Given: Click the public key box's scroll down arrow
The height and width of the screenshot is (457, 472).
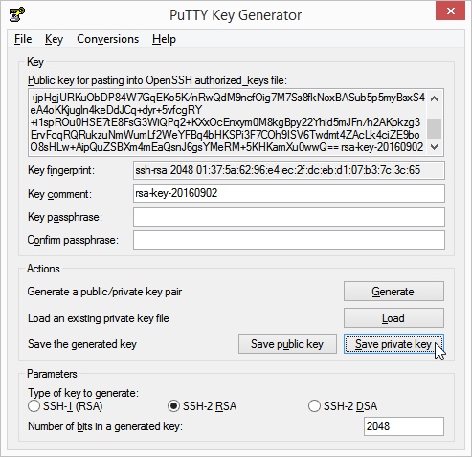Looking at the screenshot, I should (434, 147).
